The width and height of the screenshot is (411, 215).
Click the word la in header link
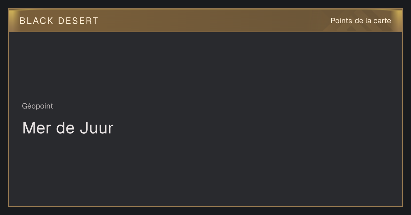[369, 21]
